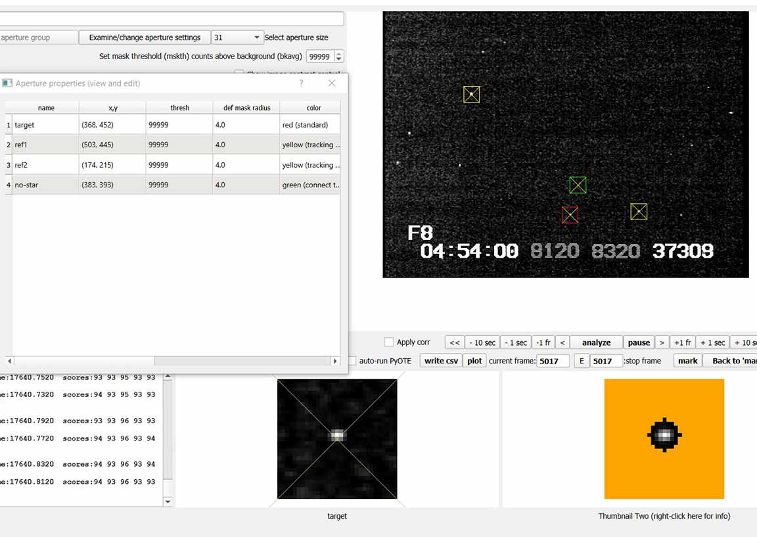Click the '+ 1 sec' button
The width and height of the screenshot is (757, 537).
click(x=712, y=342)
